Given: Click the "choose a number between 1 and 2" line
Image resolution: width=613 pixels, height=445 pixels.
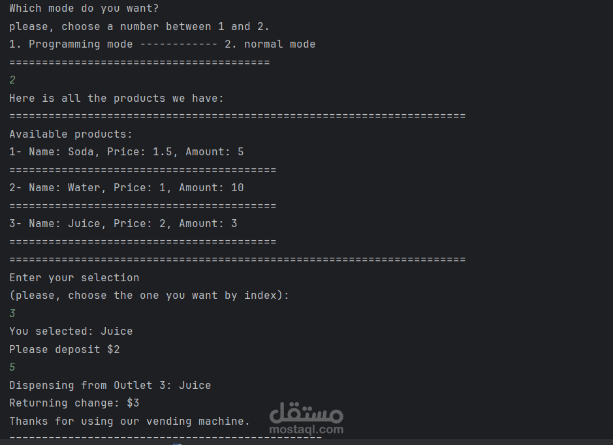Looking at the screenshot, I should point(139,27).
